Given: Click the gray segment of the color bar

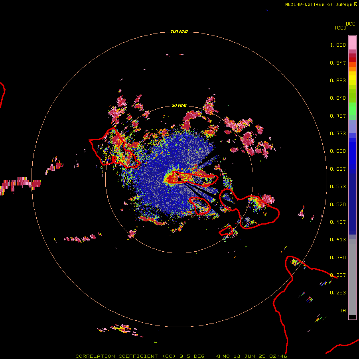Looking at the screenshot, I should [x=352, y=277].
